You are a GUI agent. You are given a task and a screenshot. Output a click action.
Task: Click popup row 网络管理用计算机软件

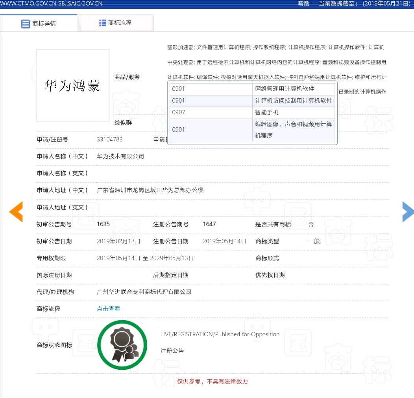252,89
